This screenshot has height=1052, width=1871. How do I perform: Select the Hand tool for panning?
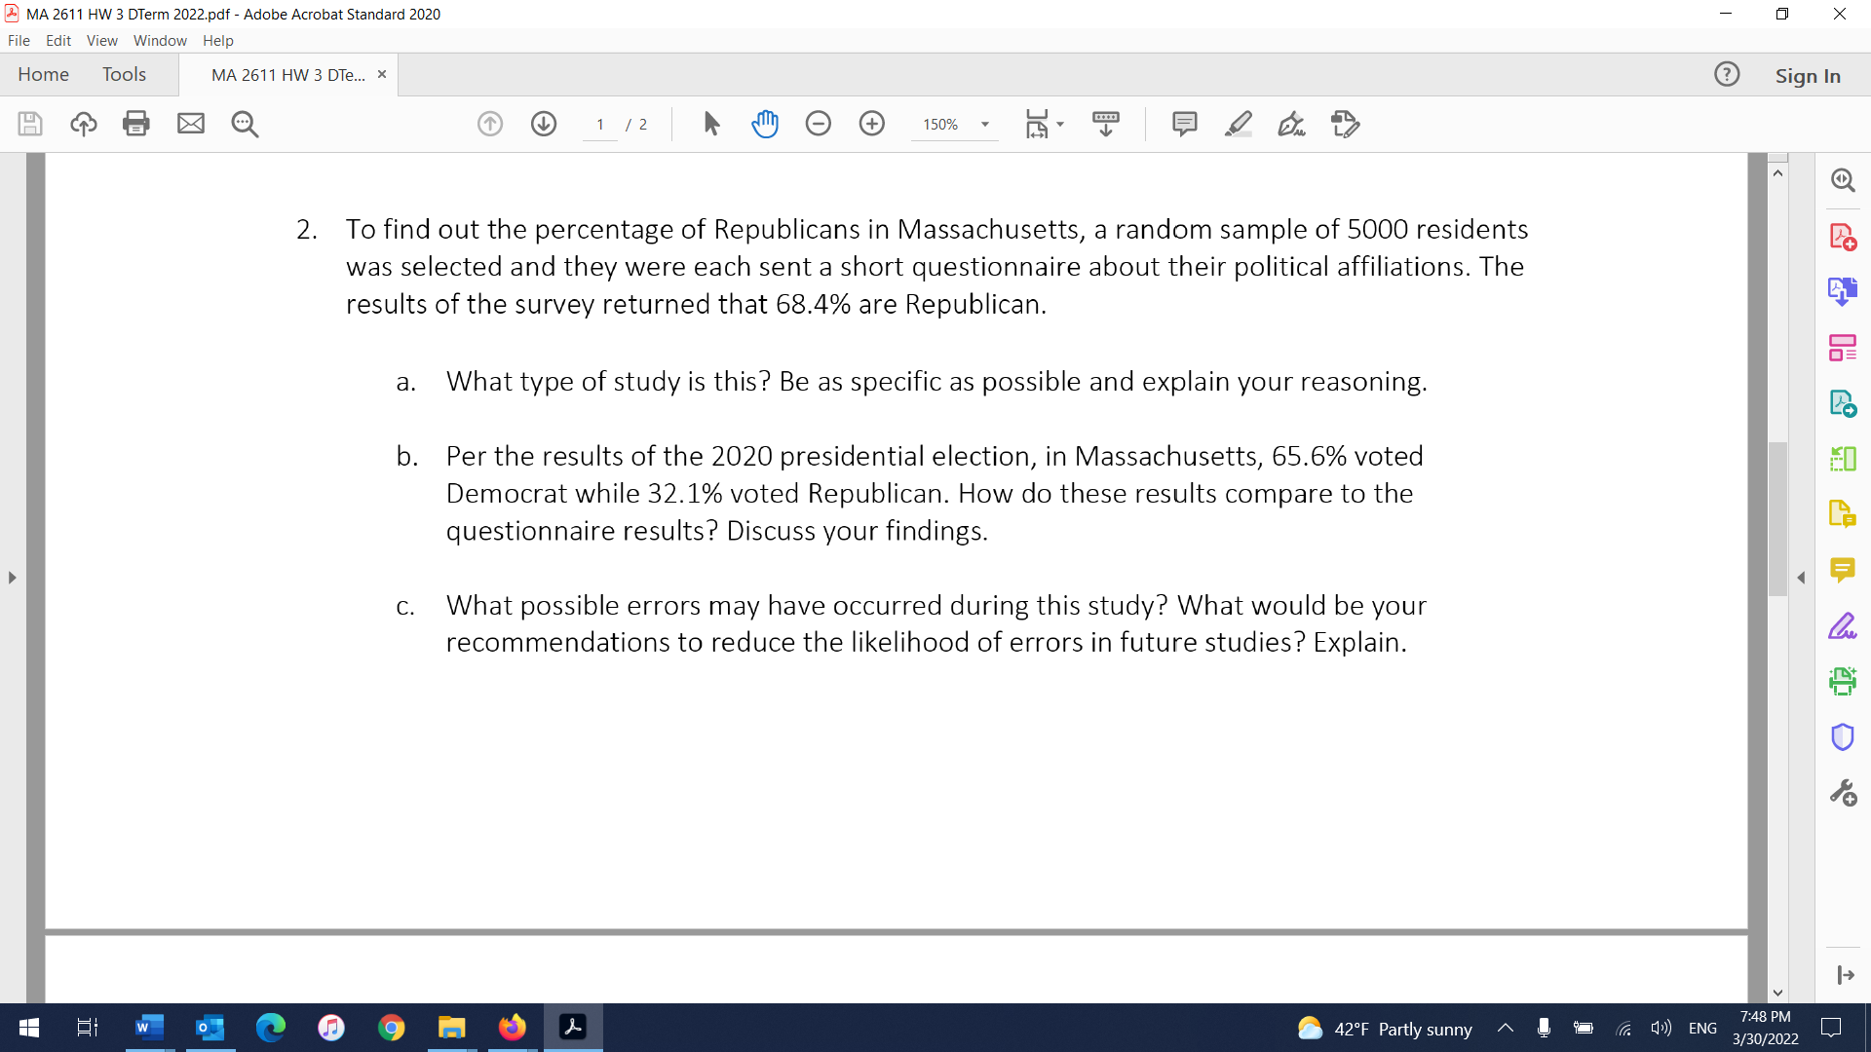766,124
